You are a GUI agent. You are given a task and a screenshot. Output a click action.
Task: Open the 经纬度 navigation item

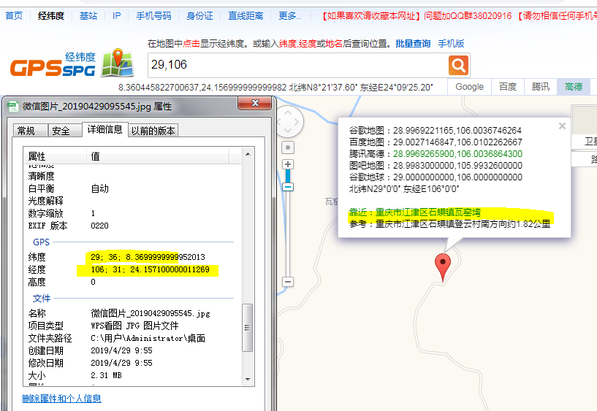click(51, 15)
